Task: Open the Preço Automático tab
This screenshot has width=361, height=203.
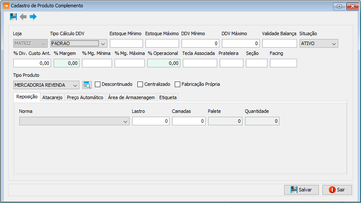Action: click(85, 97)
